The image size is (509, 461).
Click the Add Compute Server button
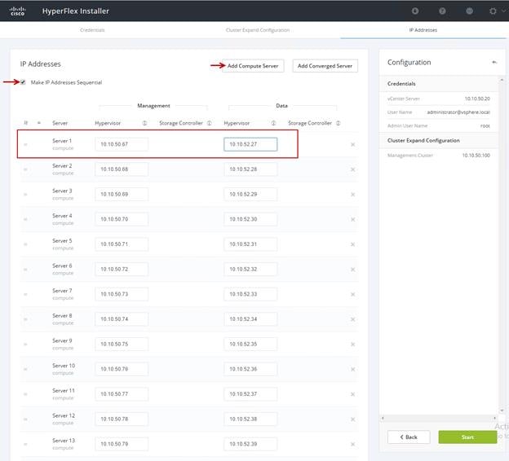coord(253,65)
